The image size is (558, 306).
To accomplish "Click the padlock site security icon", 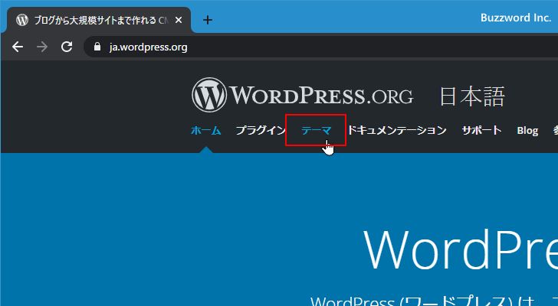I will click(x=97, y=47).
